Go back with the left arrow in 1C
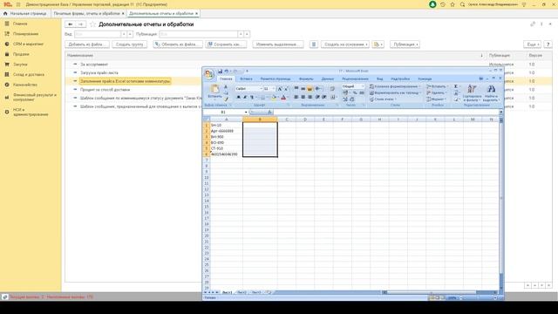Screen dimensions: 558x314 tap(71, 24)
